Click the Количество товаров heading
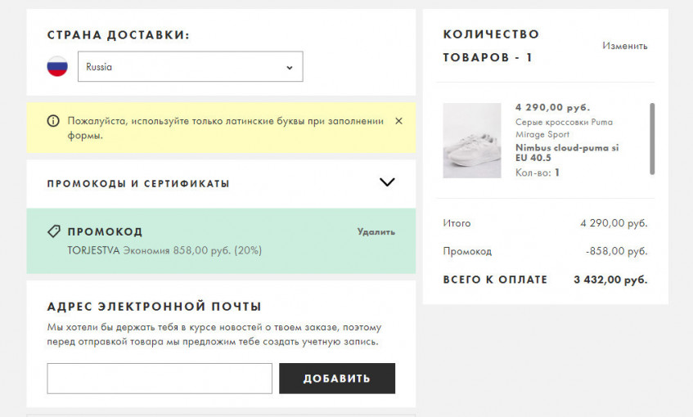Image resolution: width=693 pixels, height=417 pixels. pos(491,46)
